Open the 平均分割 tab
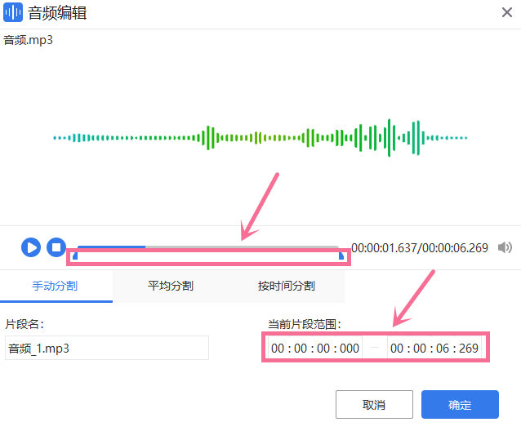 (x=171, y=286)
